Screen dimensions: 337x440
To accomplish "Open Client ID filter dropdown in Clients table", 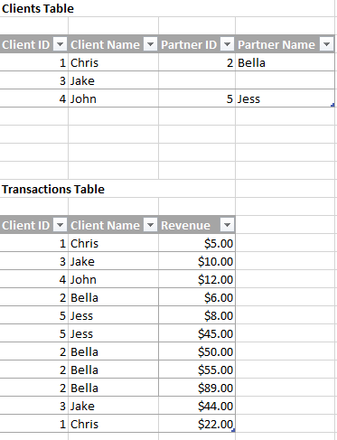I will [61, 44].
